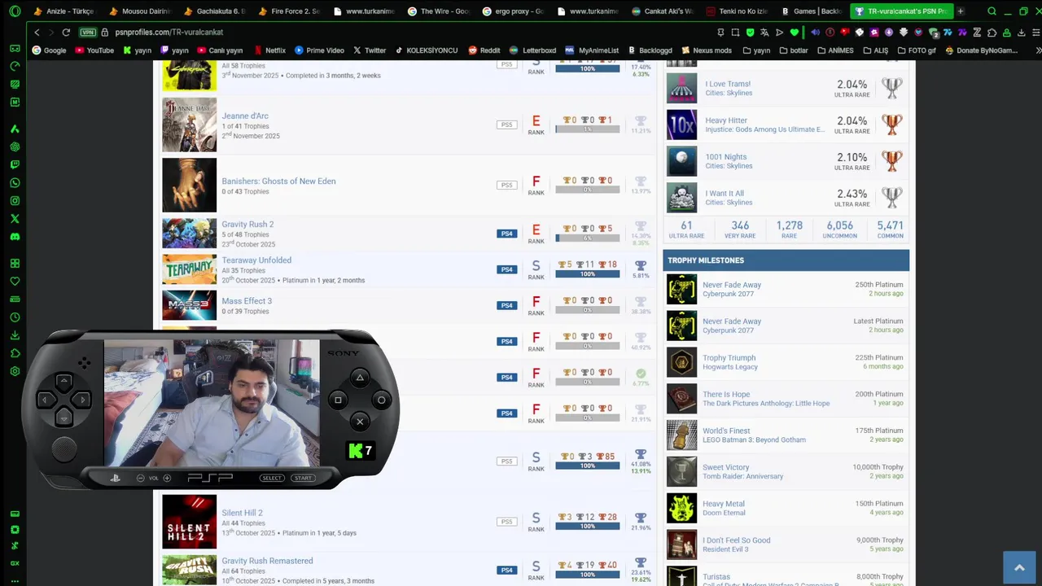Click the Opera GX logo menu button
This screenshot has width=1042, height=586.
pos(14,11)
